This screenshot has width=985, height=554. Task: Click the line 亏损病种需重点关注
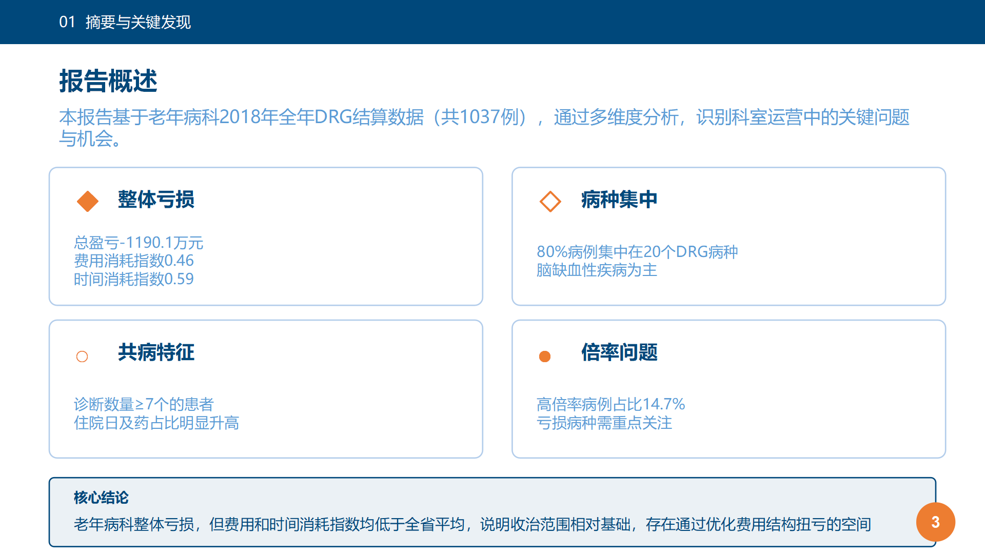[x=604, y=423]
